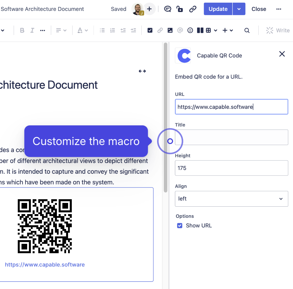
Task: Click the emoji icon in toolbar
Action: [x=190, y=31]
